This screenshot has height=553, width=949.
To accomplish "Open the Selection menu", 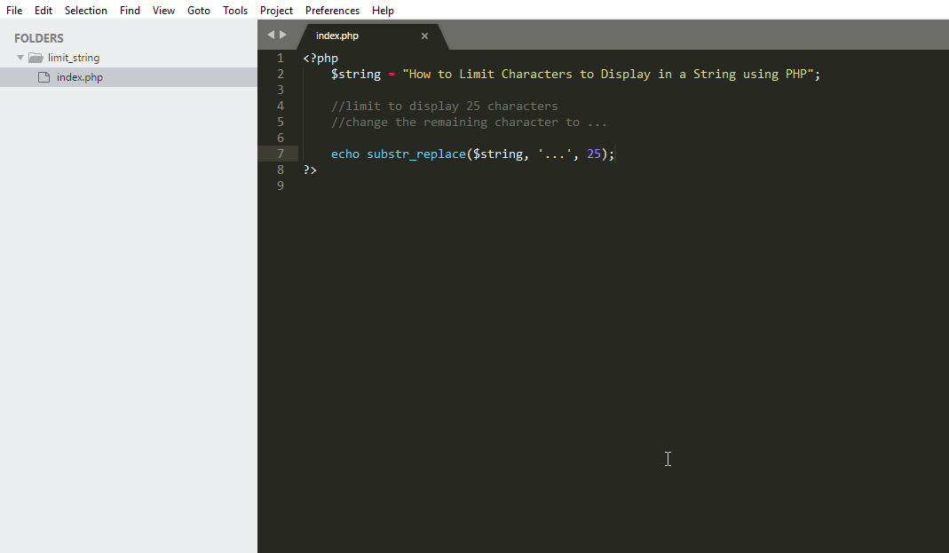I will pos(85,10).
